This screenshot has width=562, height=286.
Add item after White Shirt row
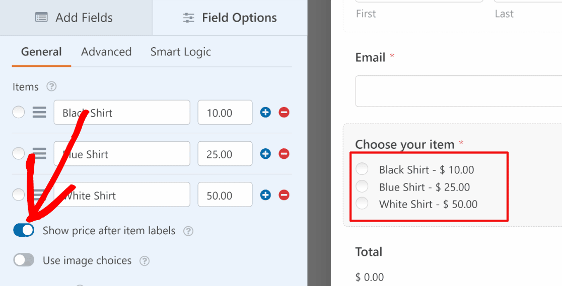click(x=265, y=195)
